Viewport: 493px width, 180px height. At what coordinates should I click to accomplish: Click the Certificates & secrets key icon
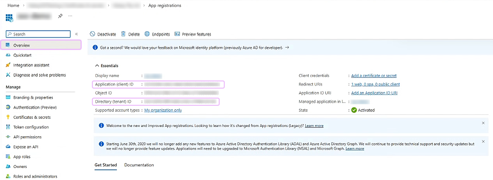8,117
